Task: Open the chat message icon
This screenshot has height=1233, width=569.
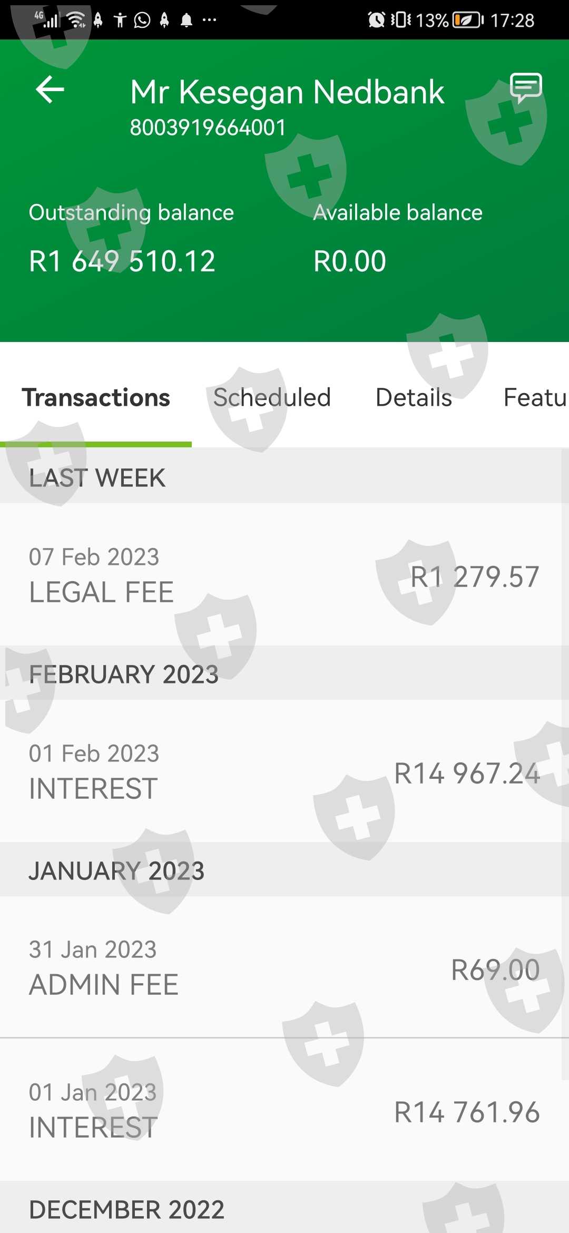Action: coord(526,87)
